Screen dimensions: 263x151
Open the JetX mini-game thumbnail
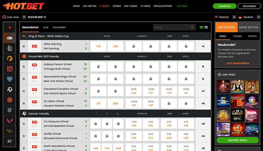tap(223, 101)
